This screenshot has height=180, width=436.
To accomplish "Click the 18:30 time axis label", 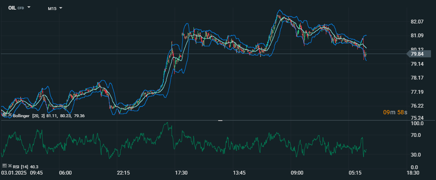I will coord(413,172).
